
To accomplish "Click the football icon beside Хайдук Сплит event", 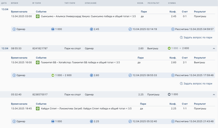I will (38, 108).
